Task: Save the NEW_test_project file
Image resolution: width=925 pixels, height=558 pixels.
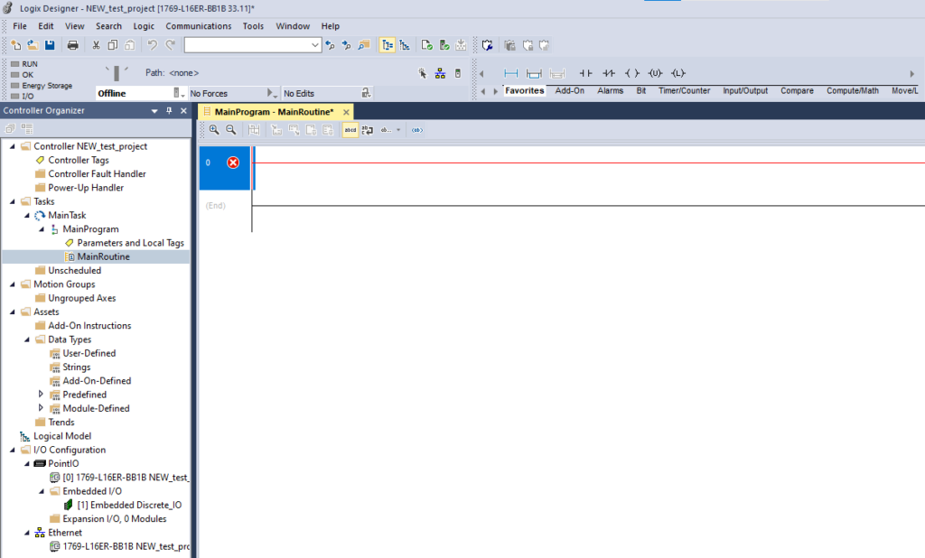Action: click(x=49, y=44)
